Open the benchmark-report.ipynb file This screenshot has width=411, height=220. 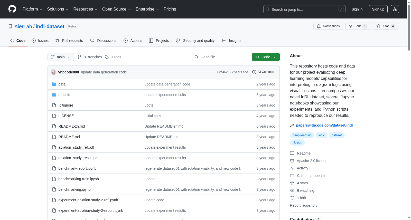(x=77, y=168)
